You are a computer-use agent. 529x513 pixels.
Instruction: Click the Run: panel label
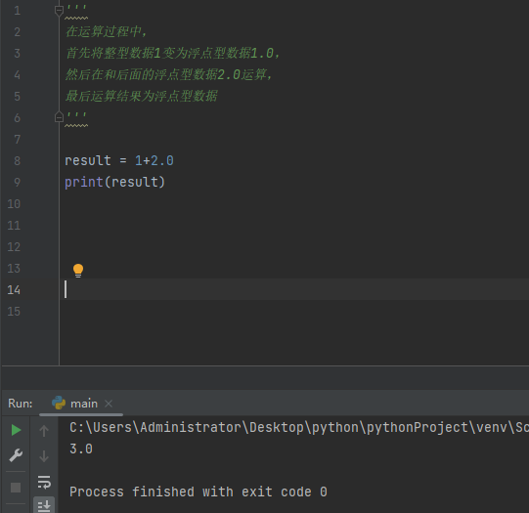(x=21, y=404)
